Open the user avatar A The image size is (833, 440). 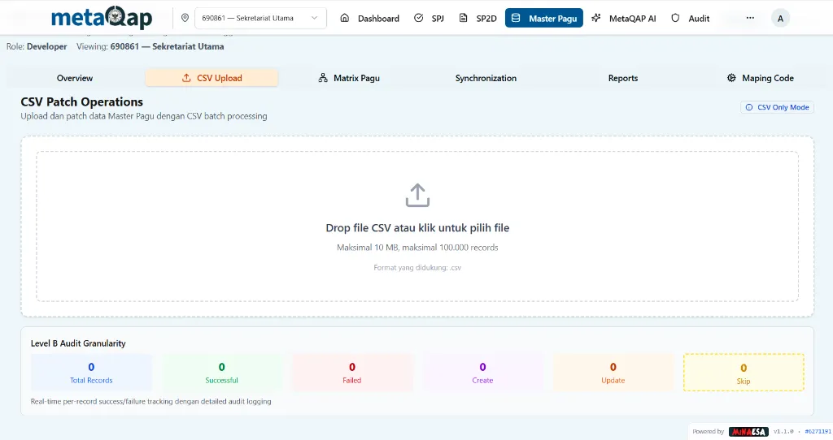[x=780, y=19]
